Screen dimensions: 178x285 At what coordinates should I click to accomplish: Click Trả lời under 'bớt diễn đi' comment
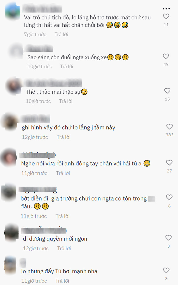63,216
